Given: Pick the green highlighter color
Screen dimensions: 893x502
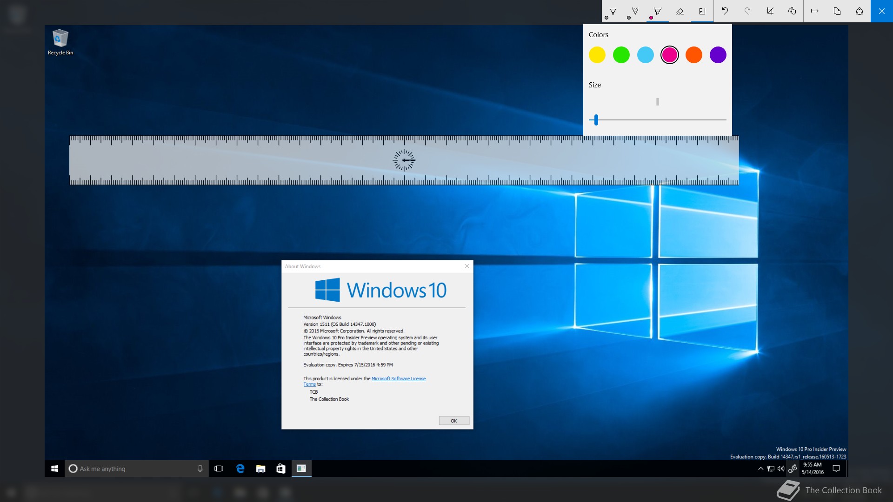Looking at the screenshot, I should 621,55.
